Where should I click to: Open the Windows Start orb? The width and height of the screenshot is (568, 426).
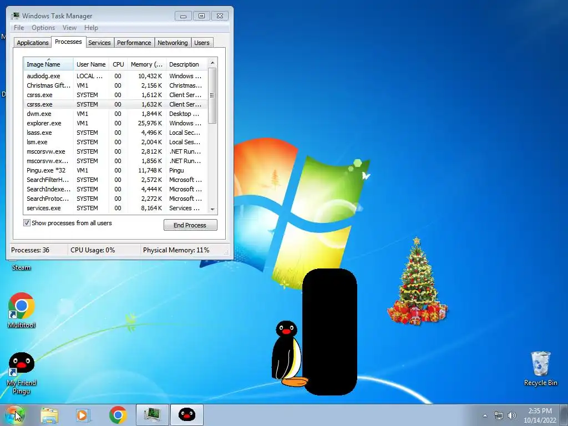coord(14,415)
